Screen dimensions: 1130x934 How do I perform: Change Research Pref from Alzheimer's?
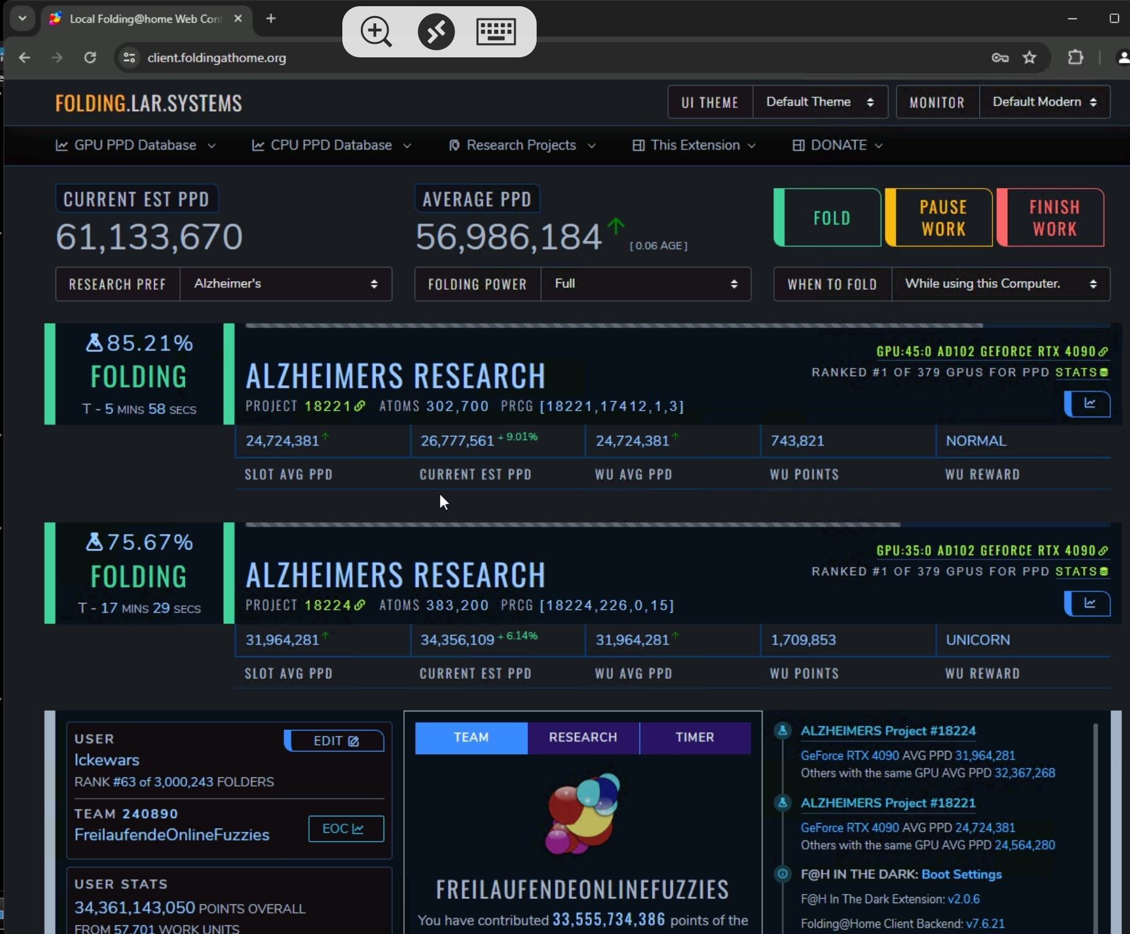pyautogui.click(x=286, y=284)
